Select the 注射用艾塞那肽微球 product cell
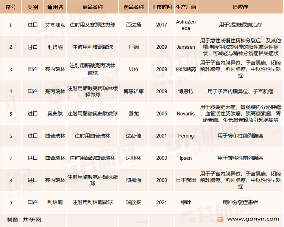 coord(92,25)
